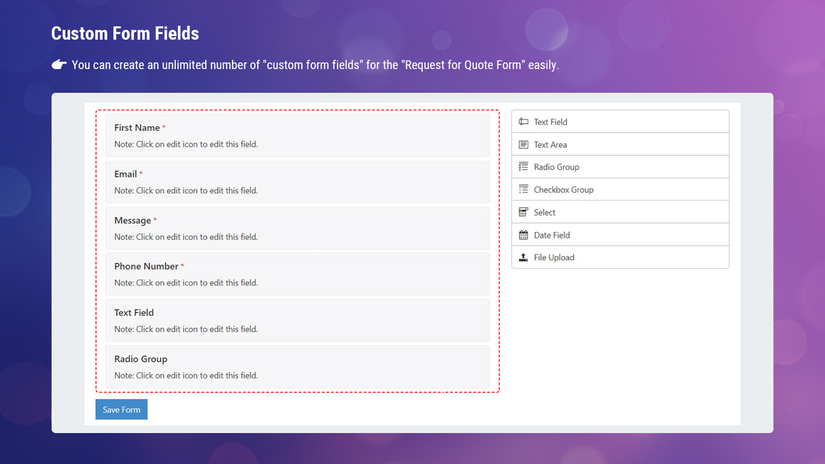The height and width of the screenshot is (464, 825).
Task: Select the Email field entry
Action: 296,181
